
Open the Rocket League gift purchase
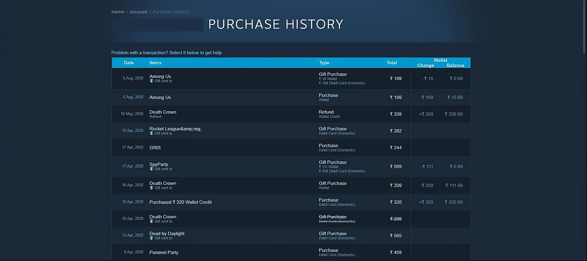[x=291, y=131]
